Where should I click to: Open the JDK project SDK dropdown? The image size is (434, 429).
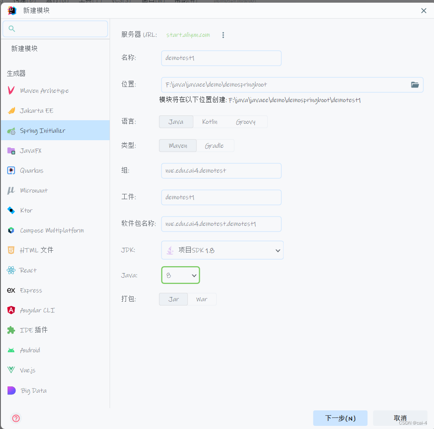(222, 250)
